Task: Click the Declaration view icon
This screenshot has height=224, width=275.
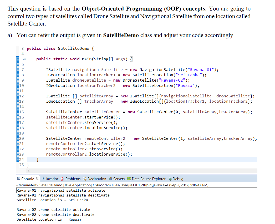Action: 85,179
